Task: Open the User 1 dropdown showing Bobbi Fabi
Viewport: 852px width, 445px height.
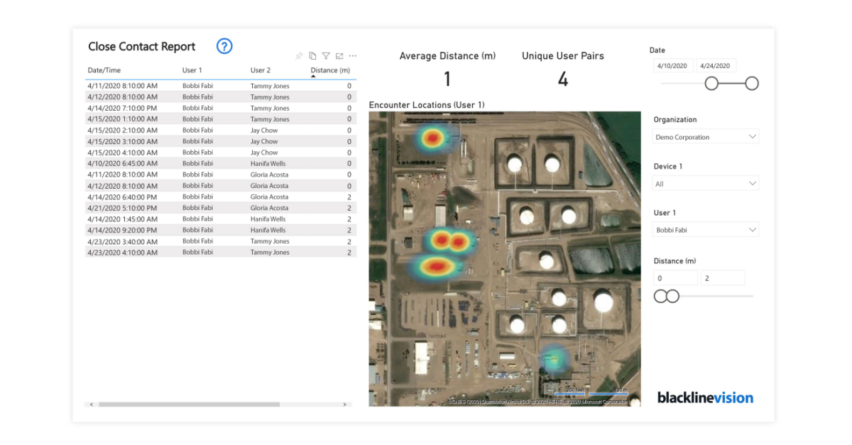Action: click(705, 229)
